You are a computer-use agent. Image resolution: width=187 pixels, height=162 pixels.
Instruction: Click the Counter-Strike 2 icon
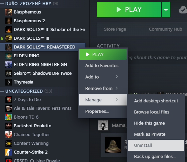9,152
